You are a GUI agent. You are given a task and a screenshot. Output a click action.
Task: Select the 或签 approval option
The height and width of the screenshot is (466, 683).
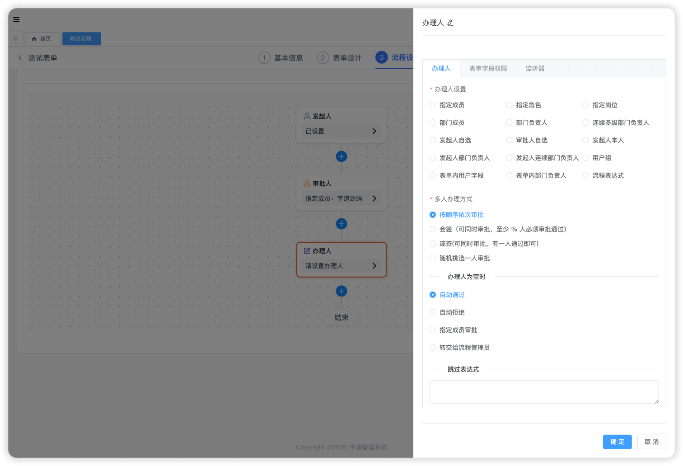433,244
